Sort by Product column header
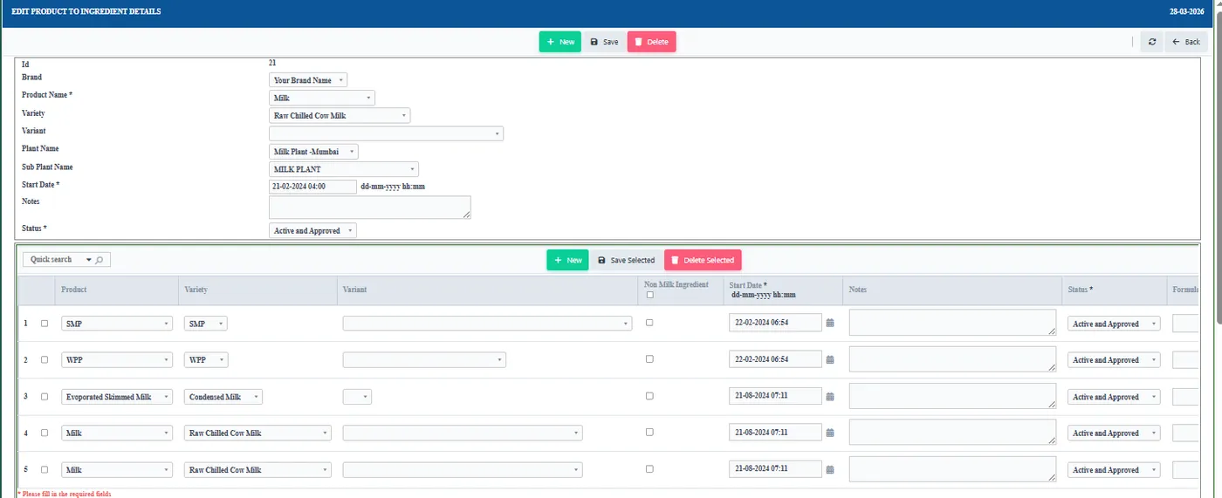 pos(74,290)
